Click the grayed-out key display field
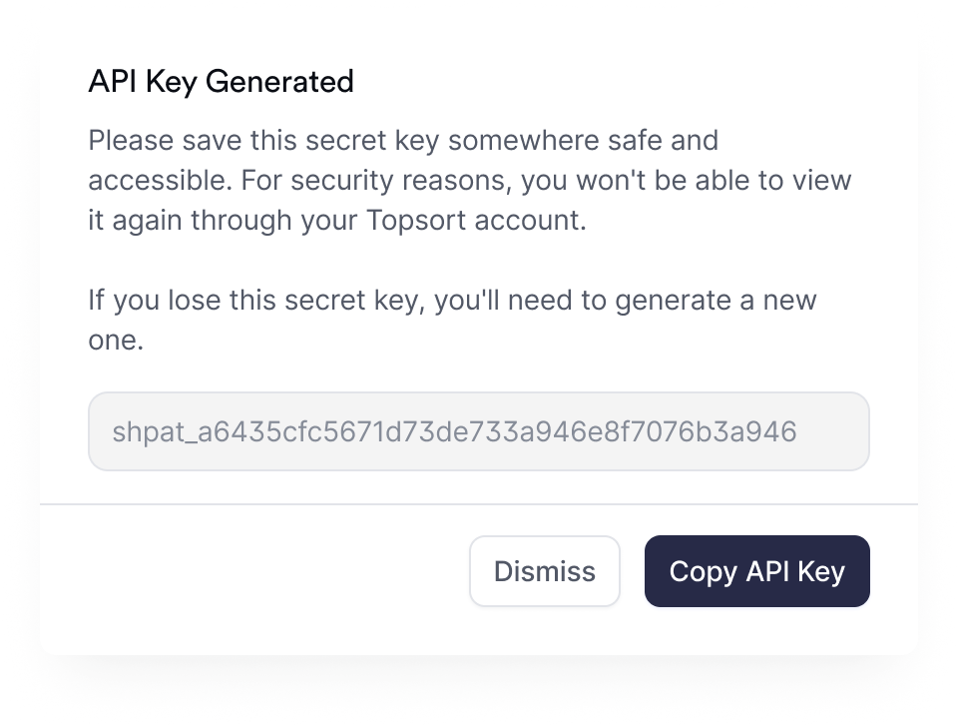This screenshot has height=727, width=958. [x=478, y=431]
